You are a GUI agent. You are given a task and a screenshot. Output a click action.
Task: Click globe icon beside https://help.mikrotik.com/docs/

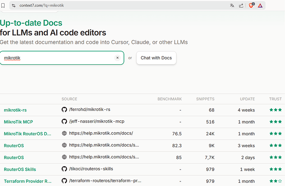pyautogui.click(x=64, y=133)
